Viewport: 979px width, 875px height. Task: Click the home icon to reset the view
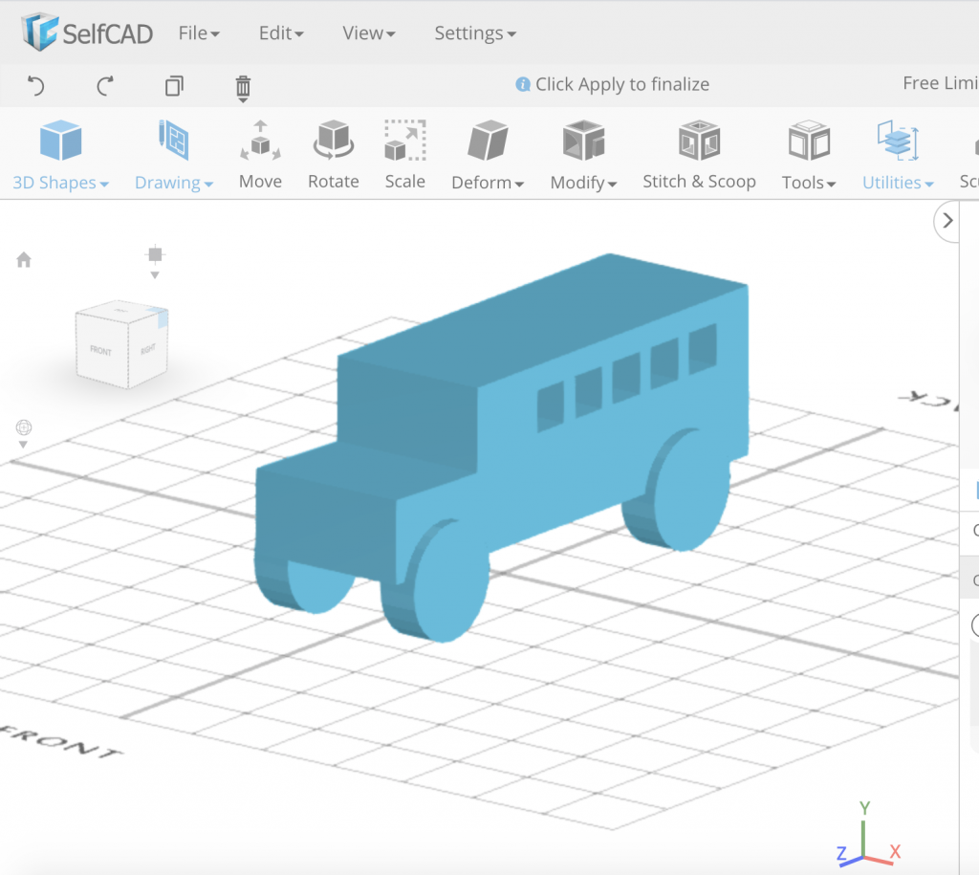click(x=23, y=259)
